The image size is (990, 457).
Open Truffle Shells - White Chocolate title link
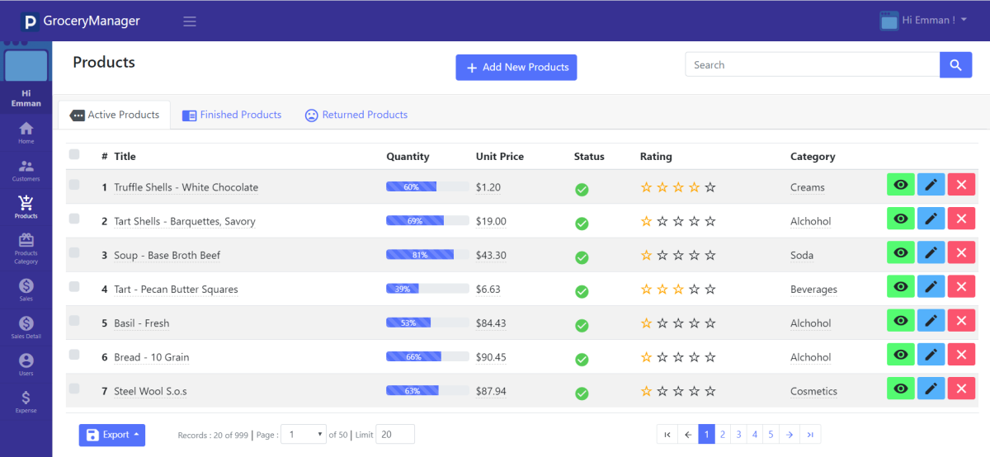tap(186, 187)
